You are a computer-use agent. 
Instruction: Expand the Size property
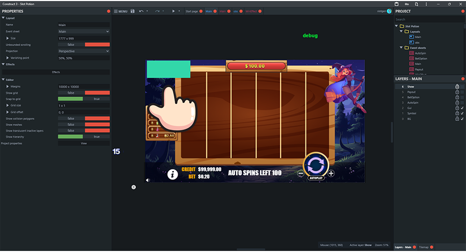tap(7, 38)
